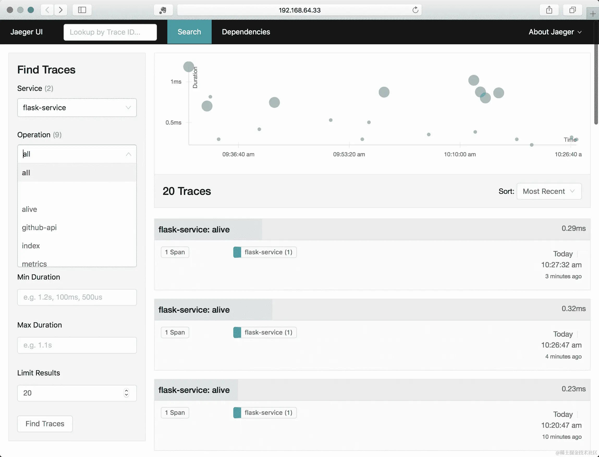Toggle the Safari sidebar icon
The width and height of the screenshot is (599, 457).
[82, 10]
